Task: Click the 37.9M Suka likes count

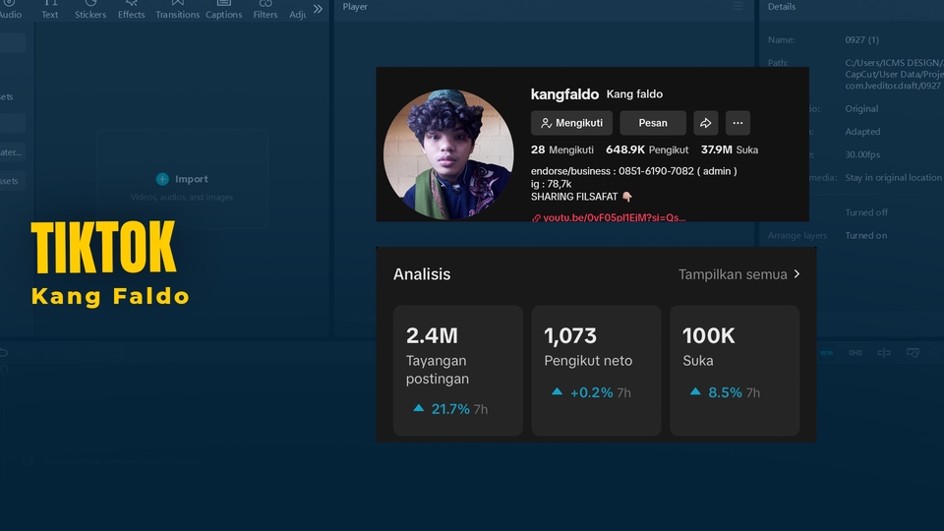Action: (x=729, y=149)
